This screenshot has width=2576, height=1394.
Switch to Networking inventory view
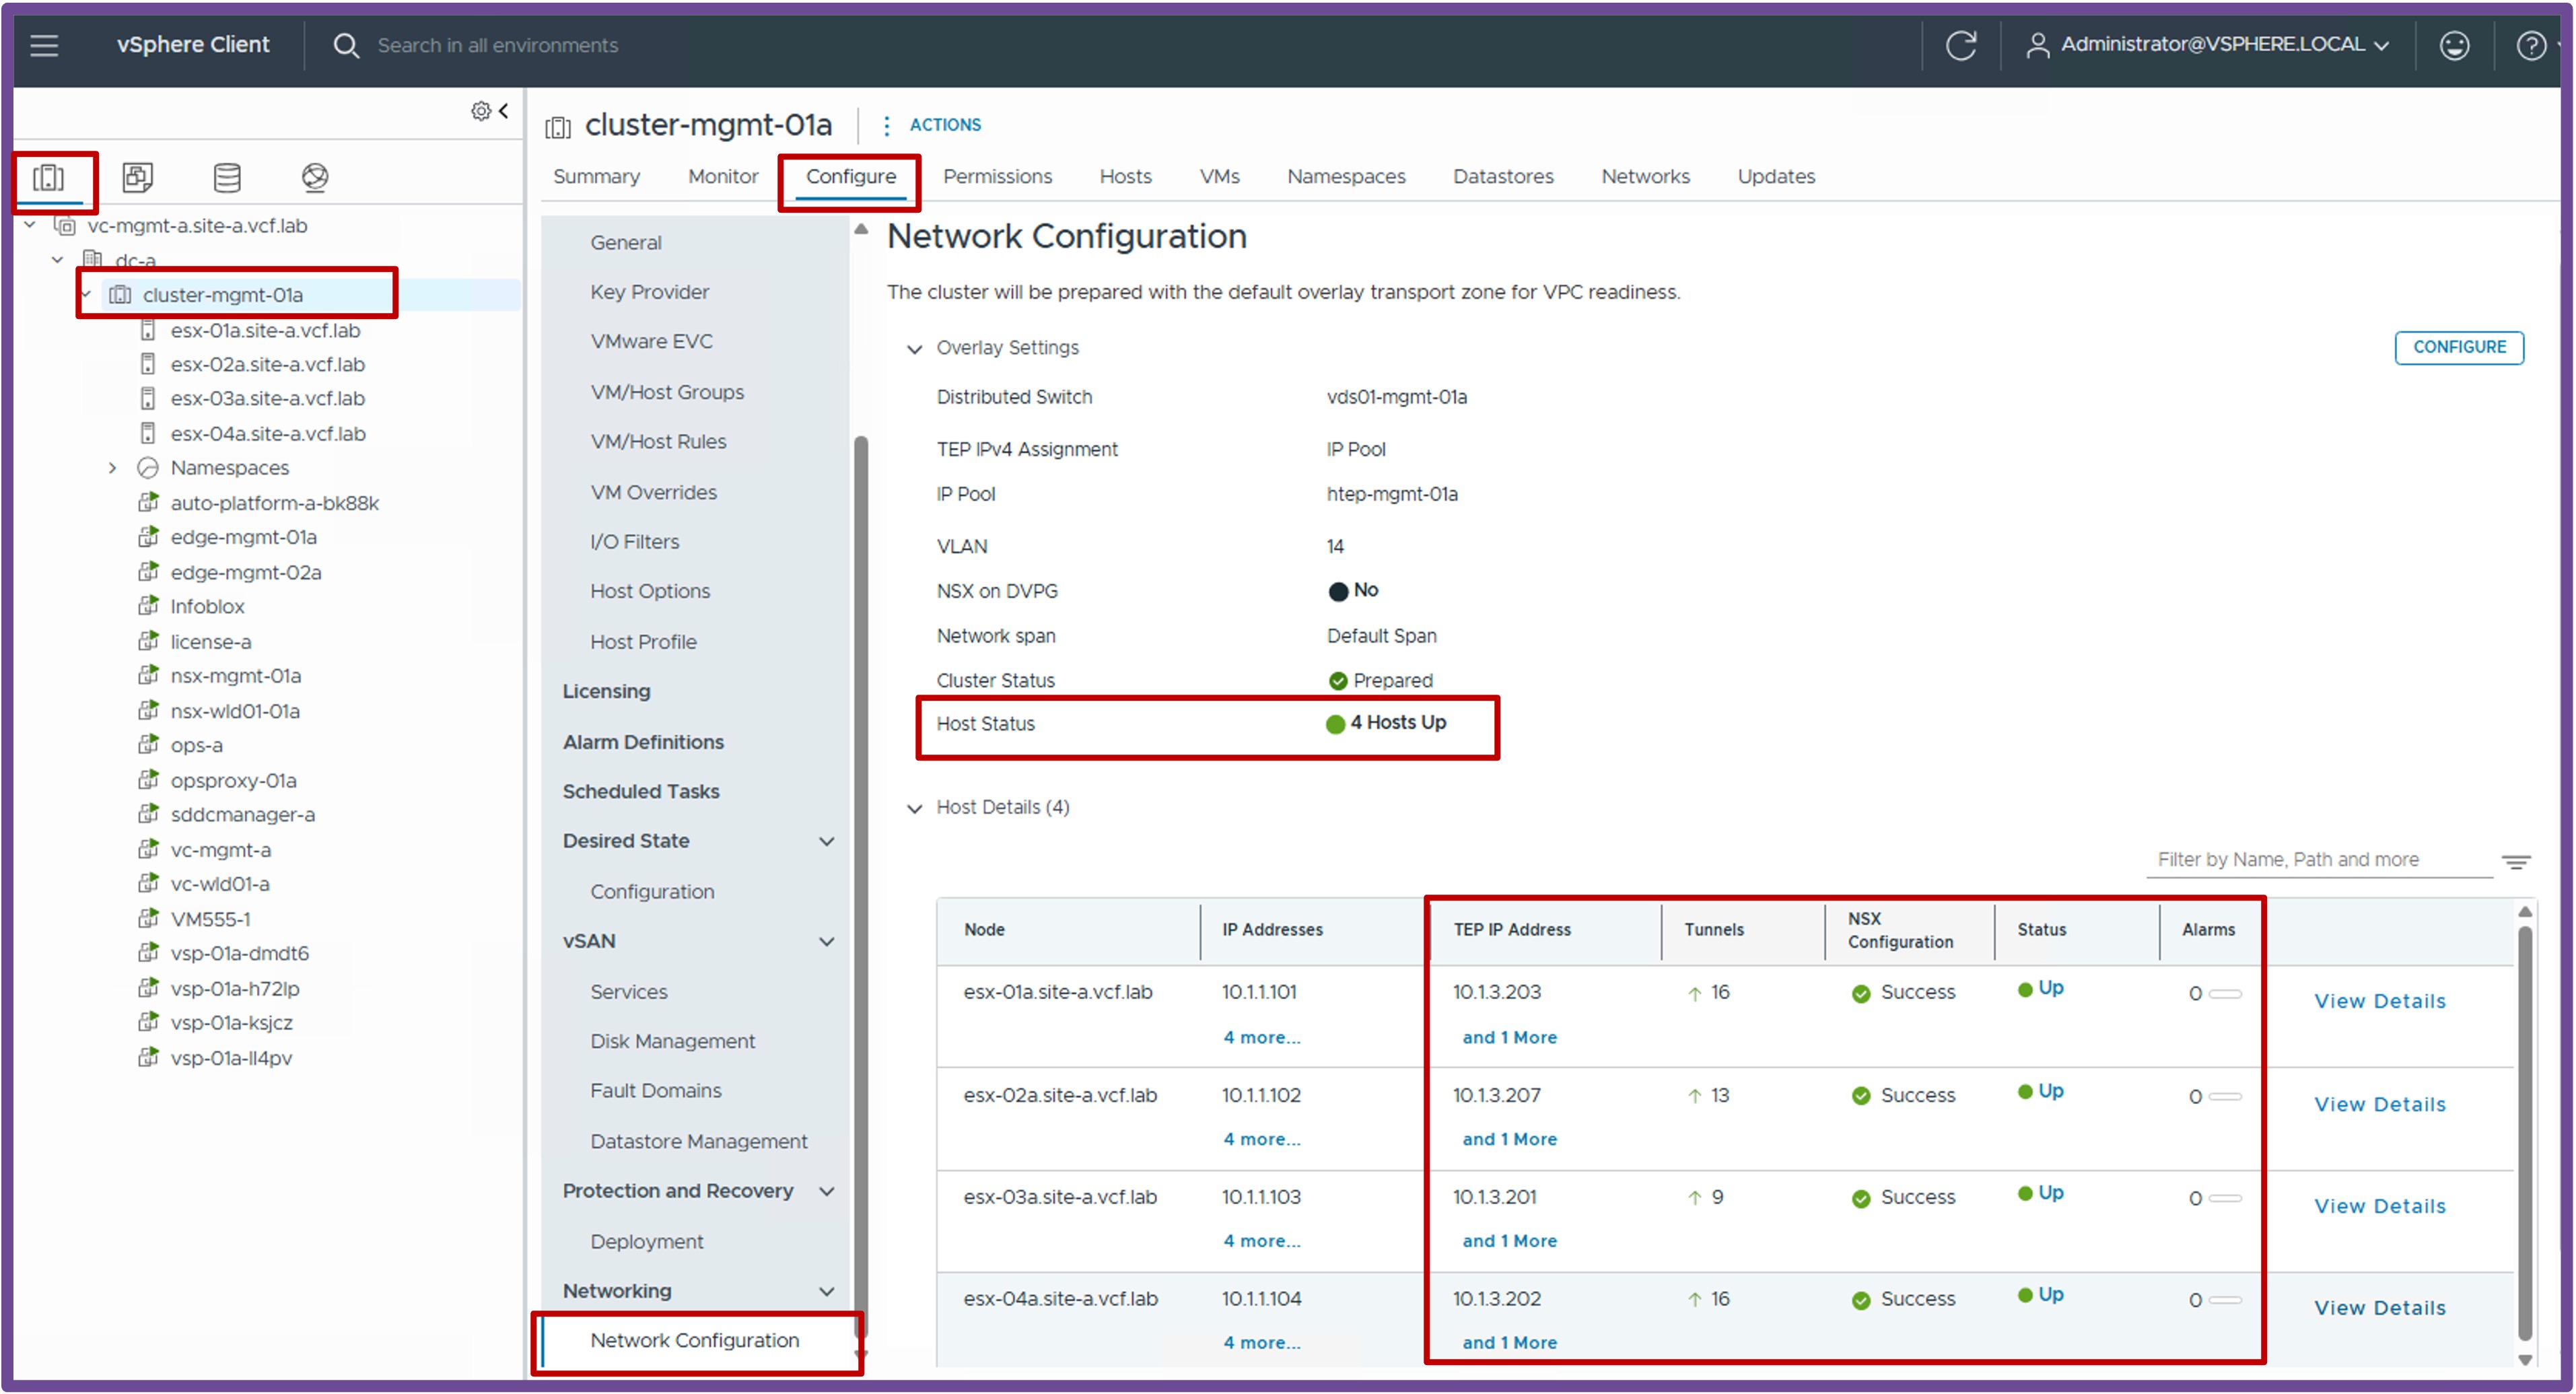pos(315,177)
